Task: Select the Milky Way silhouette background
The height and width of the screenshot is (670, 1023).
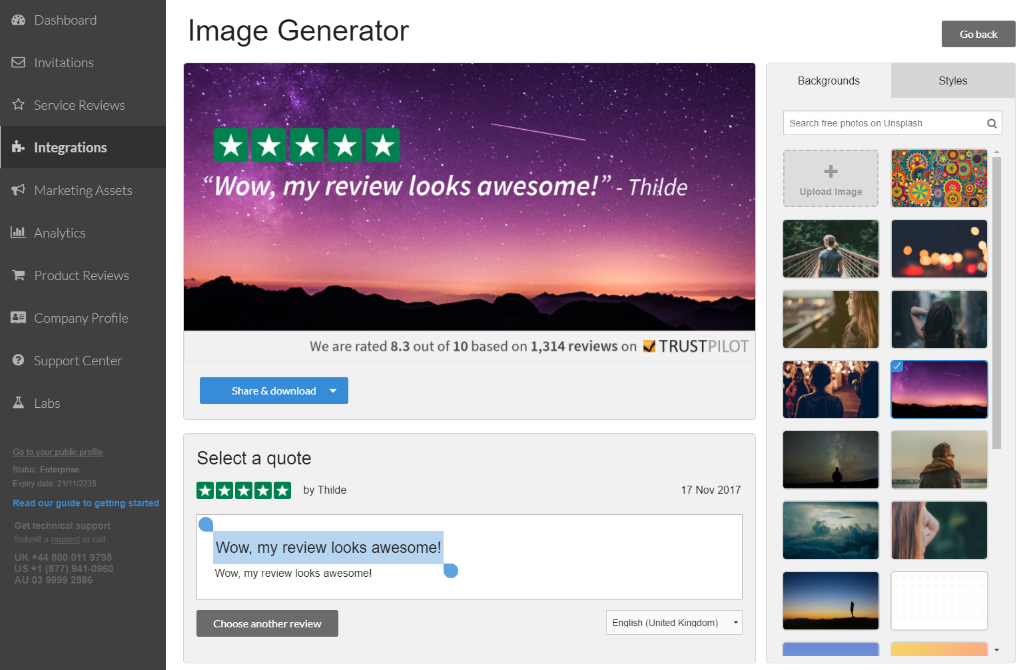Action: [831, 460]
